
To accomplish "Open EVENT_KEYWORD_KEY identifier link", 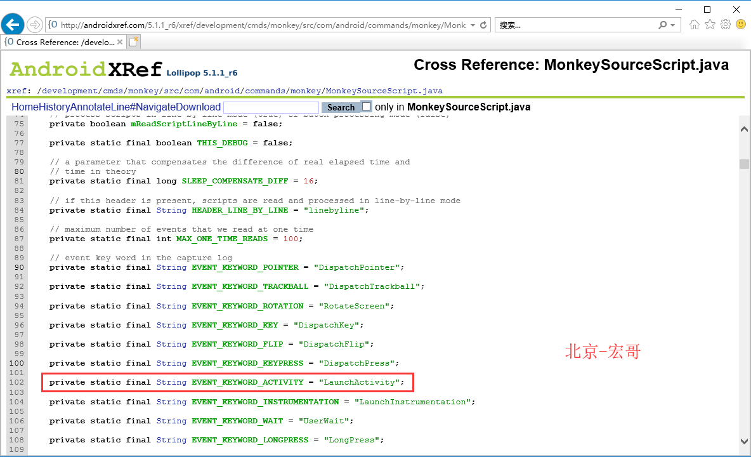I will coord(235,325).
